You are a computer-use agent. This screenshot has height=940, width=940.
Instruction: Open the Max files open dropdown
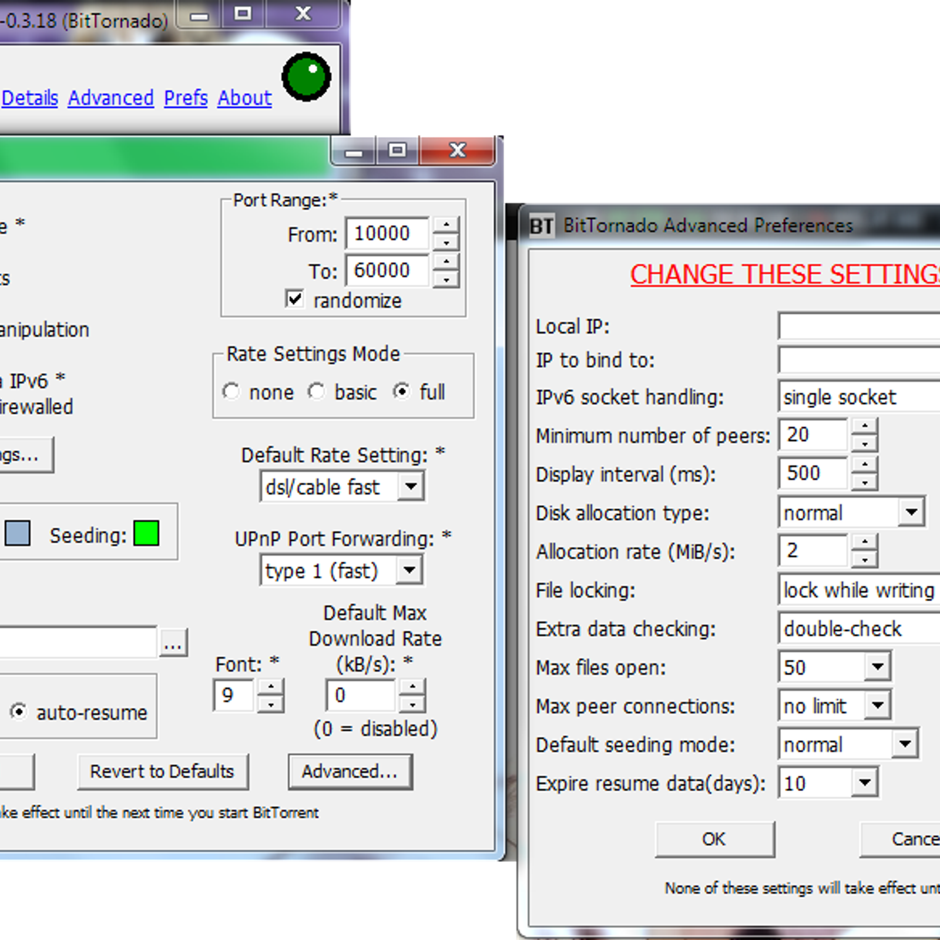pos(877,667)
